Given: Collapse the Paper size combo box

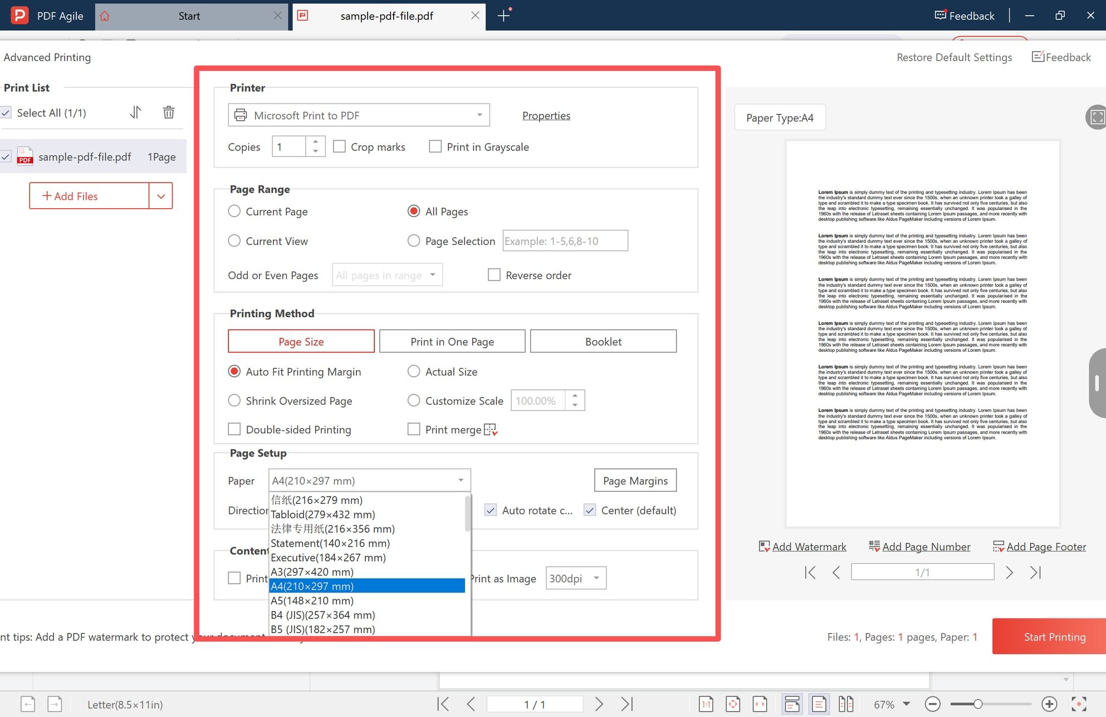Looking at the screenshot, I should tap(370, 480).
